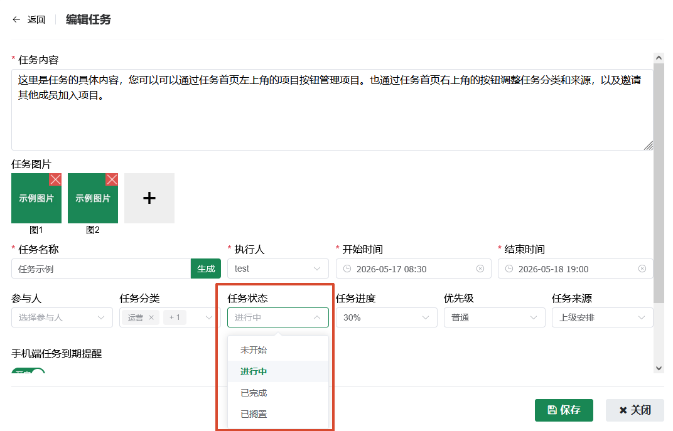Viewport: 673px width, 431px height.
Task: Clear the start time 2026-05-17 field
Action: coord(480,269)
